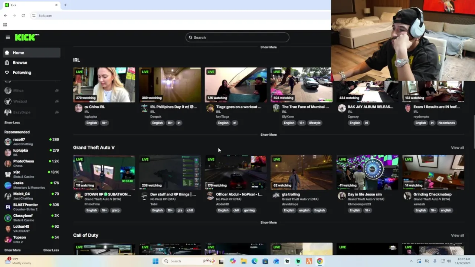The image size is (475, 267).
Task: Click the magnifier icon in search box
Action: pos(190,37)
